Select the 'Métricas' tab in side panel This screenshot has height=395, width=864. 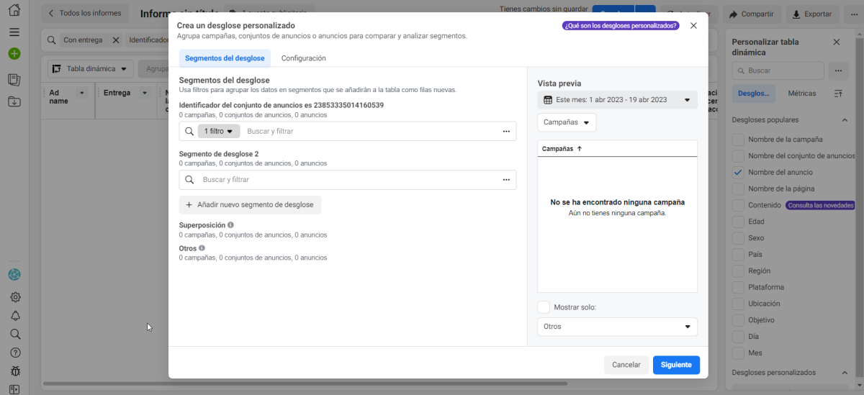802,94
